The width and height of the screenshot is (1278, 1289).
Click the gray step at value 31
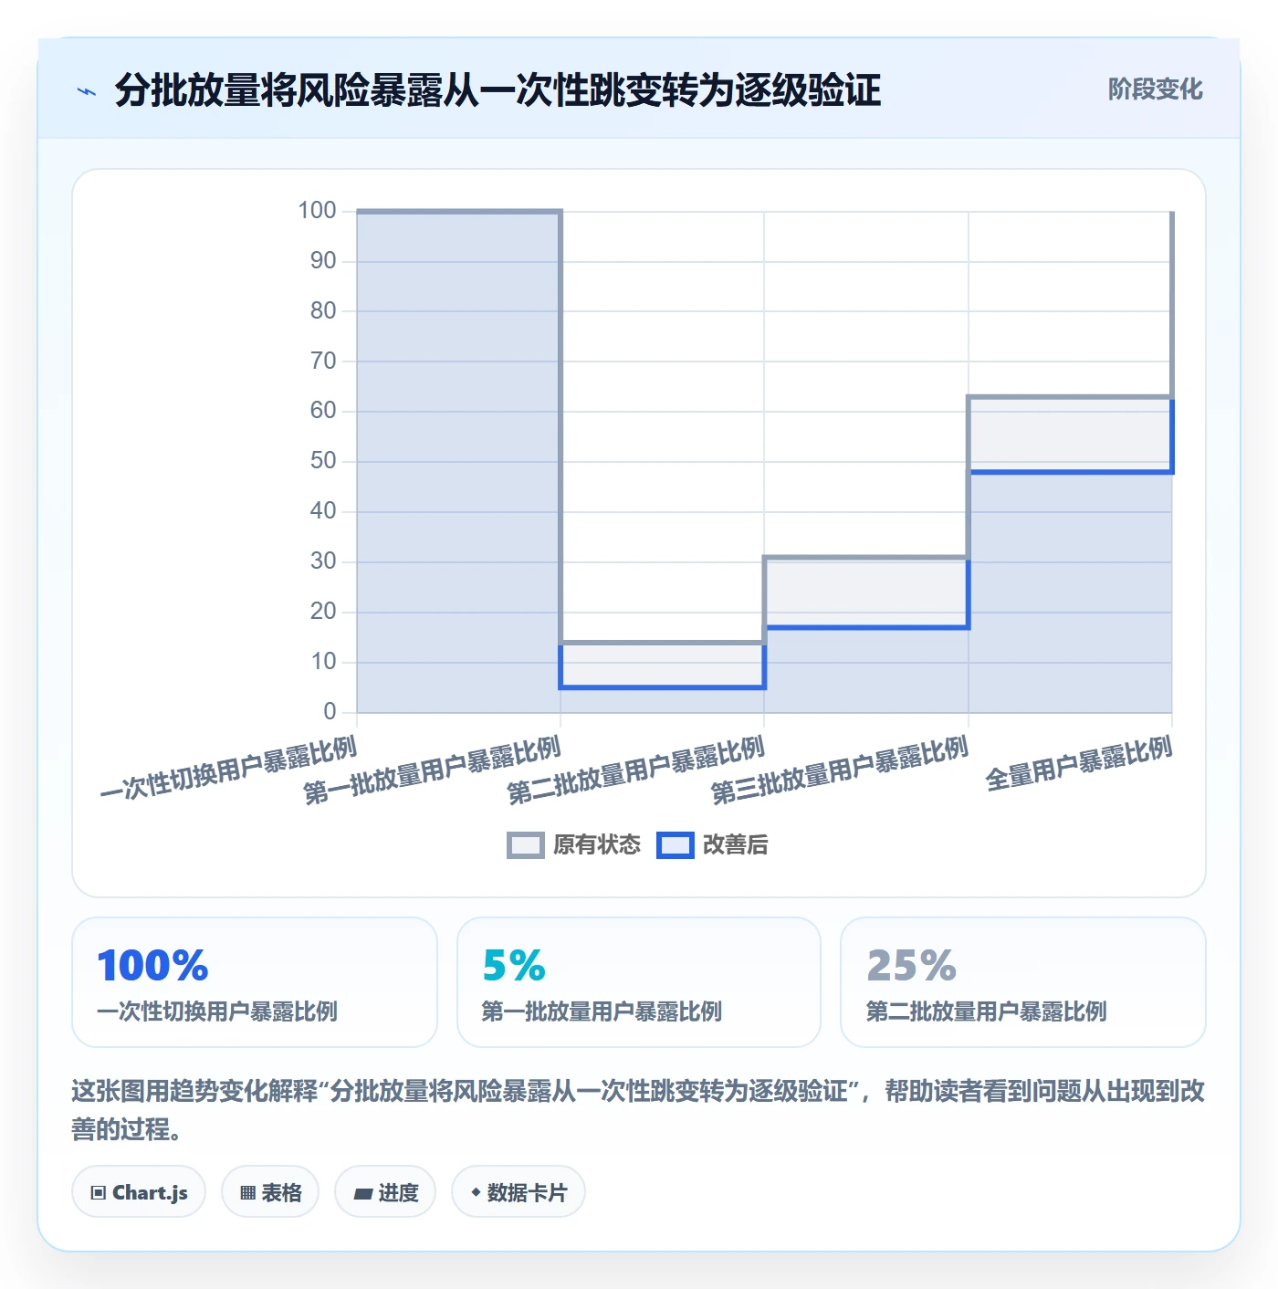(866, 557)
